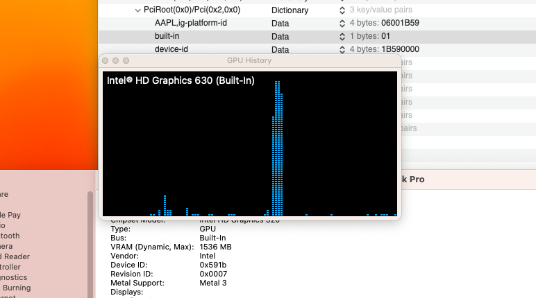Click Data type in device-id row

coord(280,50)
